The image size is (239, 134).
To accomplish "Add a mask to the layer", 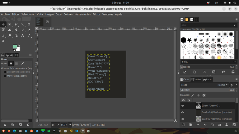I will pyautogui.click(x=227, y=125).
